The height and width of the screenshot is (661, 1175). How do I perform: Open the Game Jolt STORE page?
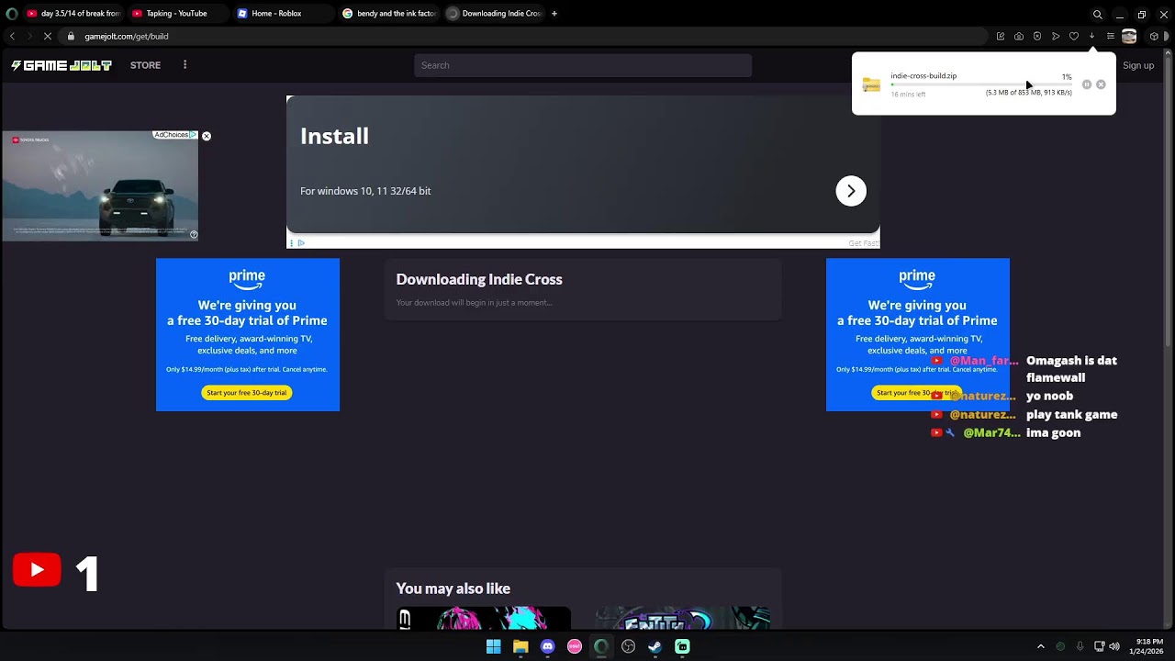(145, 65)
